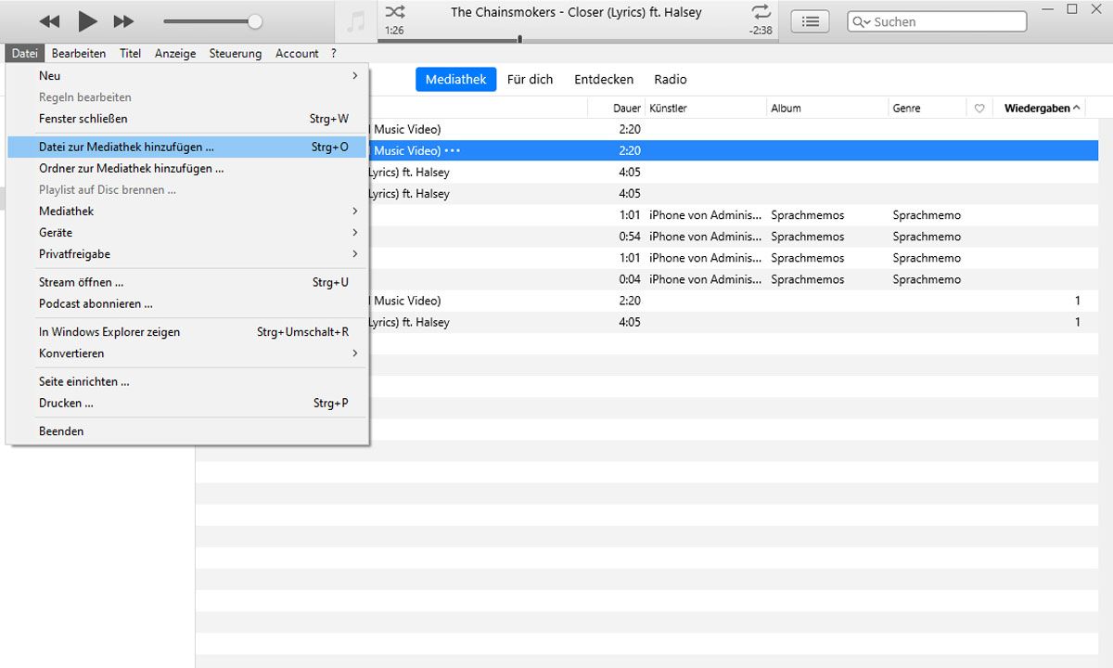Select Datei zur Mediathek hinzufügen
1113x668 pixels.
click(x=126, y=147)
